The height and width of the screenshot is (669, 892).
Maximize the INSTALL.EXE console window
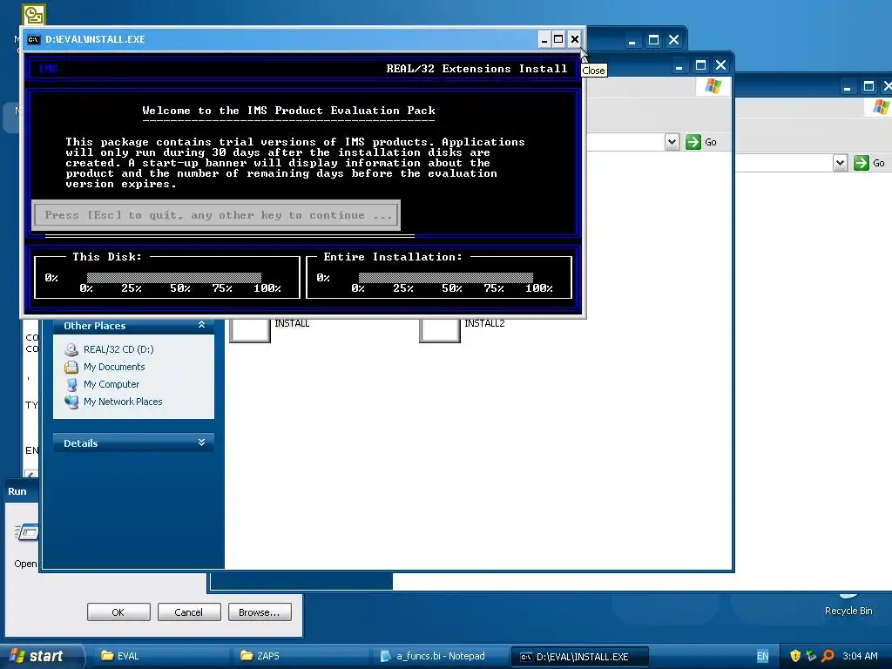558,39
